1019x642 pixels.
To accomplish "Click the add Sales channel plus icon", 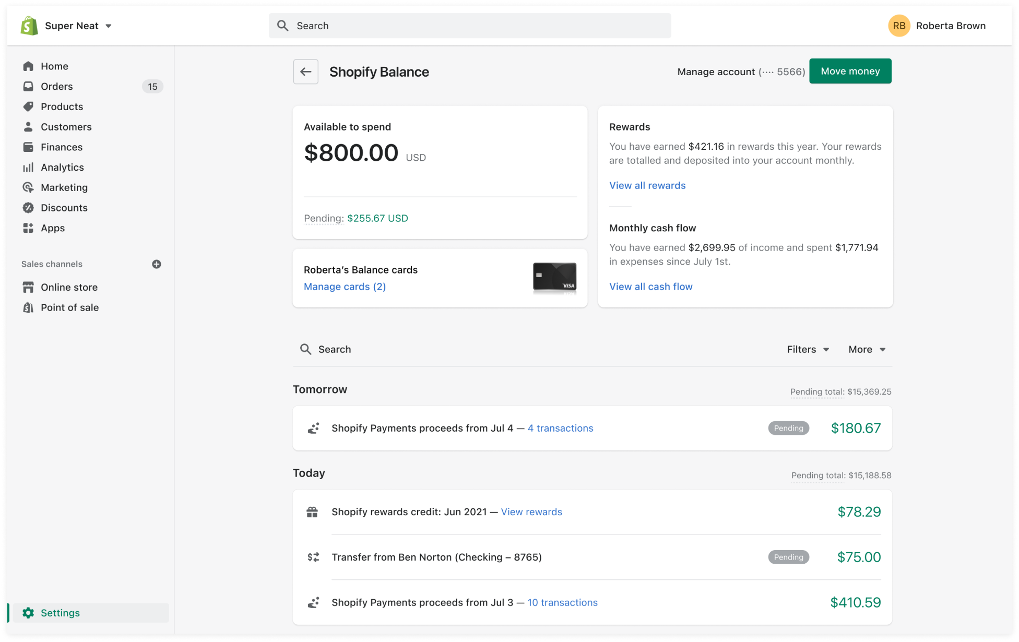I will tap(157, 264).
